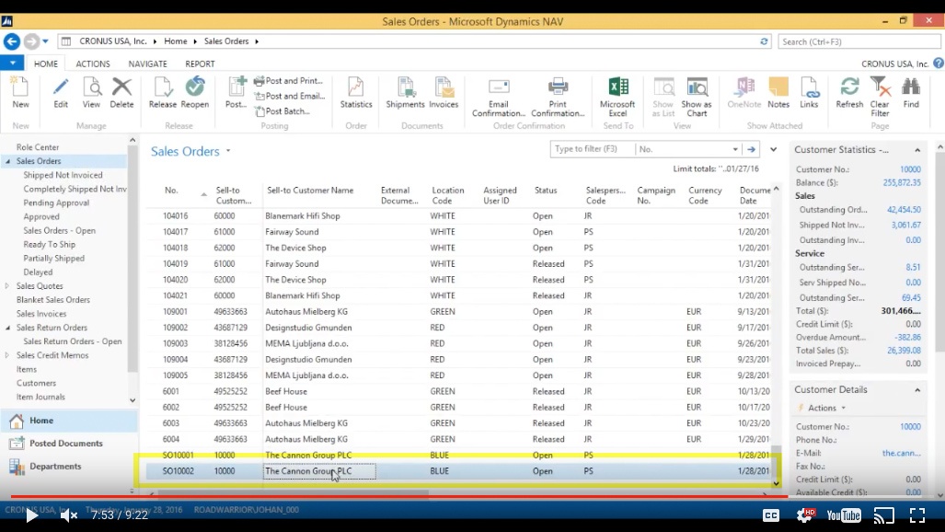Open the Sales Orders title dropdown

click(x=228, y=151)
